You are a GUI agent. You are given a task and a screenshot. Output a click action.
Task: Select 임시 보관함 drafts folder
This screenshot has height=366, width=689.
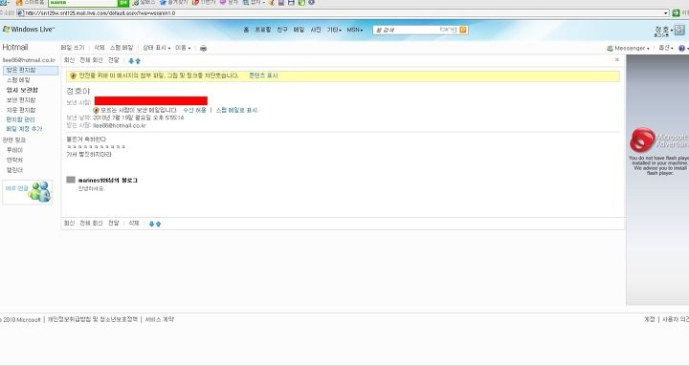click(x=22, y=90)
